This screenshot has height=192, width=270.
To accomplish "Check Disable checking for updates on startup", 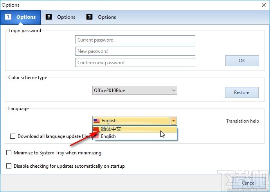I will (9, 166).
